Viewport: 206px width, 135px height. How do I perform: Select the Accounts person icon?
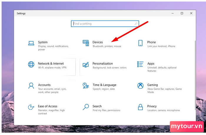click(31, 86)
